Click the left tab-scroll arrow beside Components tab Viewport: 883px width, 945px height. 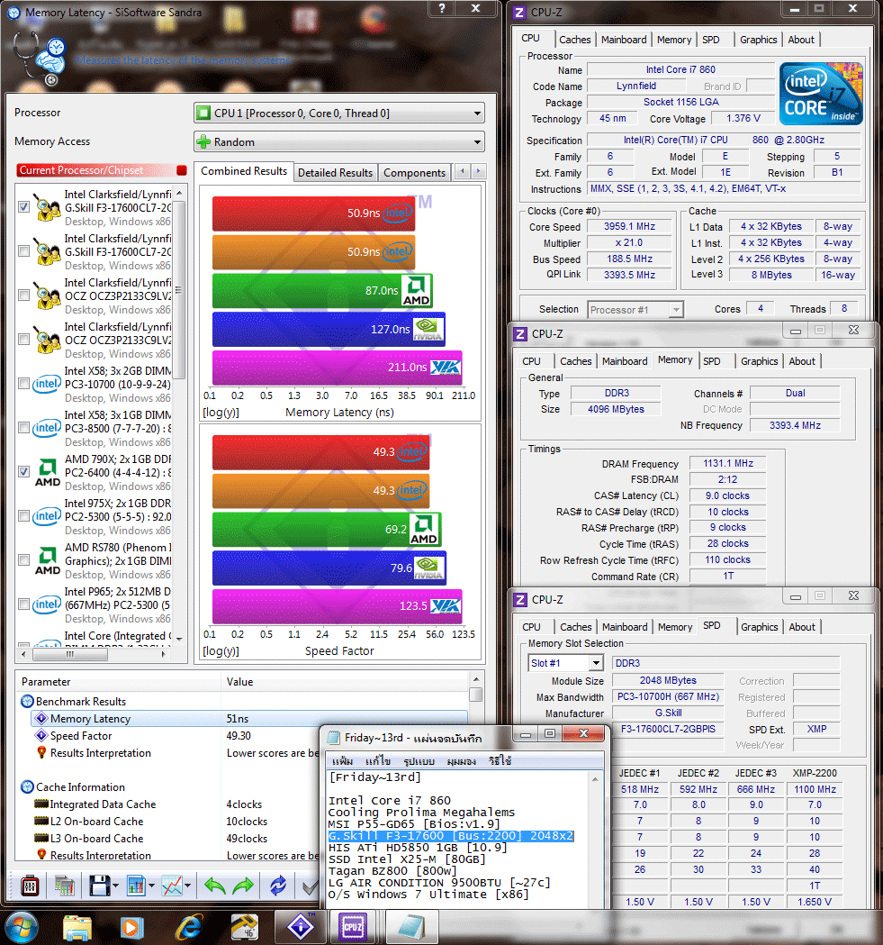462,172
